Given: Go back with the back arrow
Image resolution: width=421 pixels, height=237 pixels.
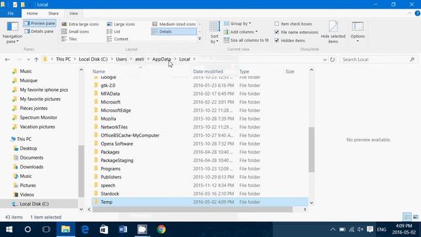Looking at the screenshot, I should [x=7, y=59].
